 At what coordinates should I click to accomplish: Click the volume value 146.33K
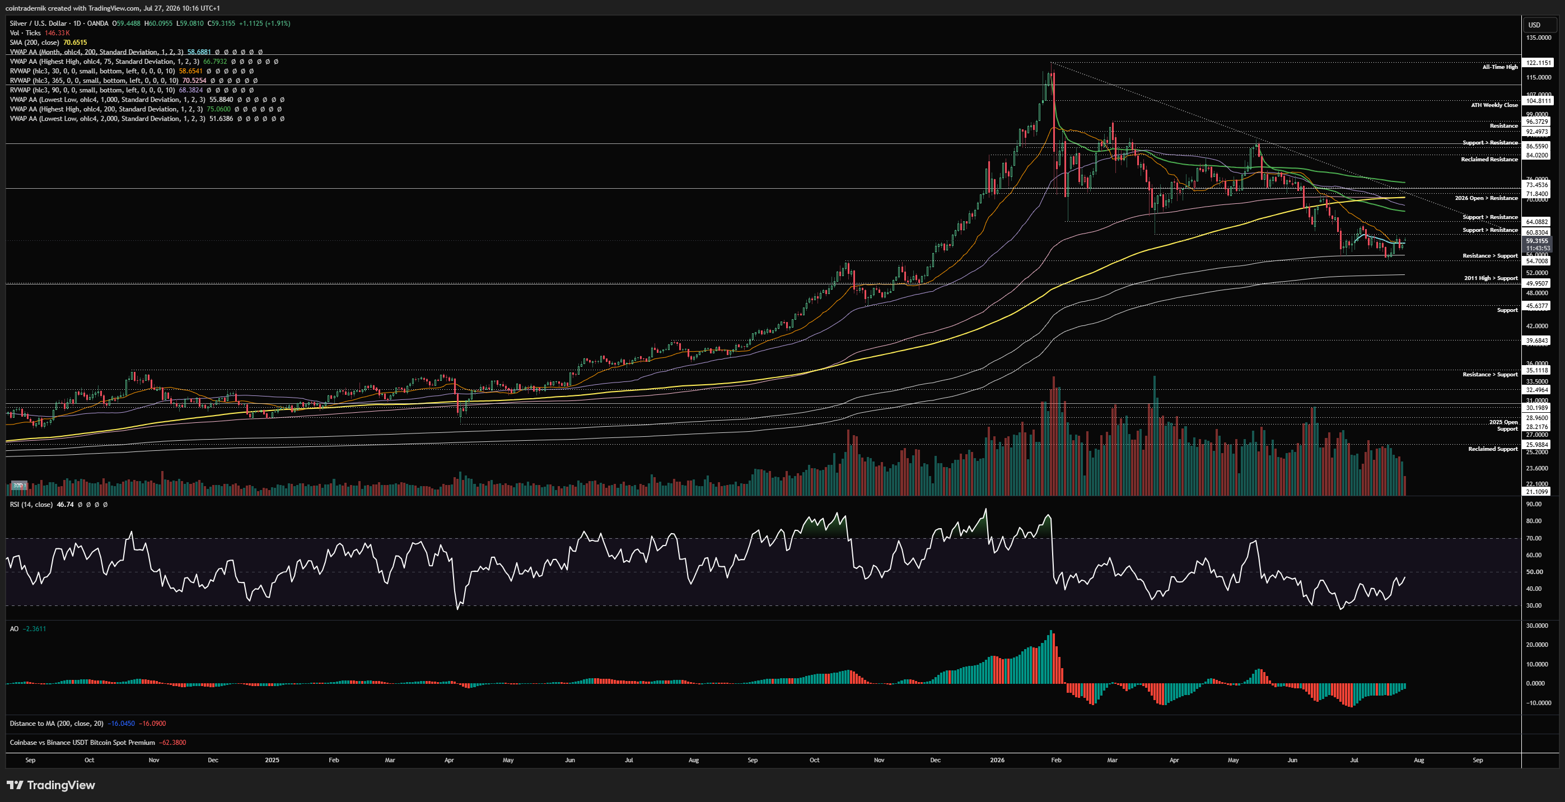tap(57, 33)
